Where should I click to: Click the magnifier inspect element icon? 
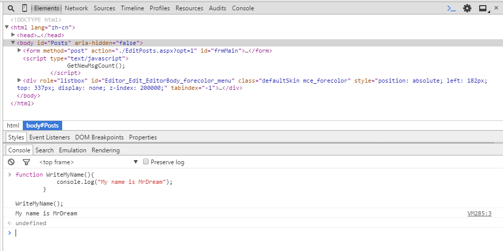(11, 8)
